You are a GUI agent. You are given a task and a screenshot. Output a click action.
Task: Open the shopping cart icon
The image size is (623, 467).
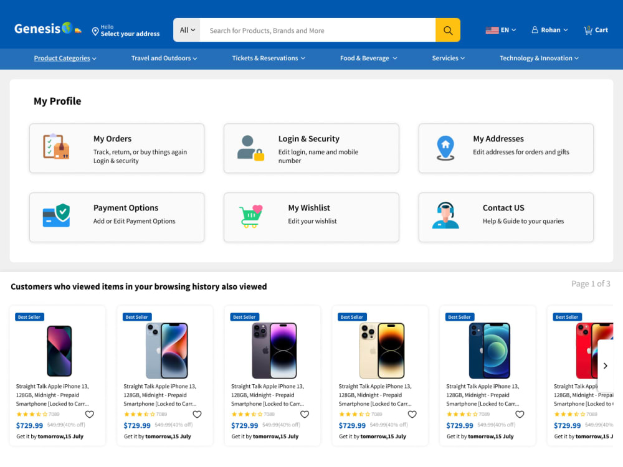pos(588,30)
